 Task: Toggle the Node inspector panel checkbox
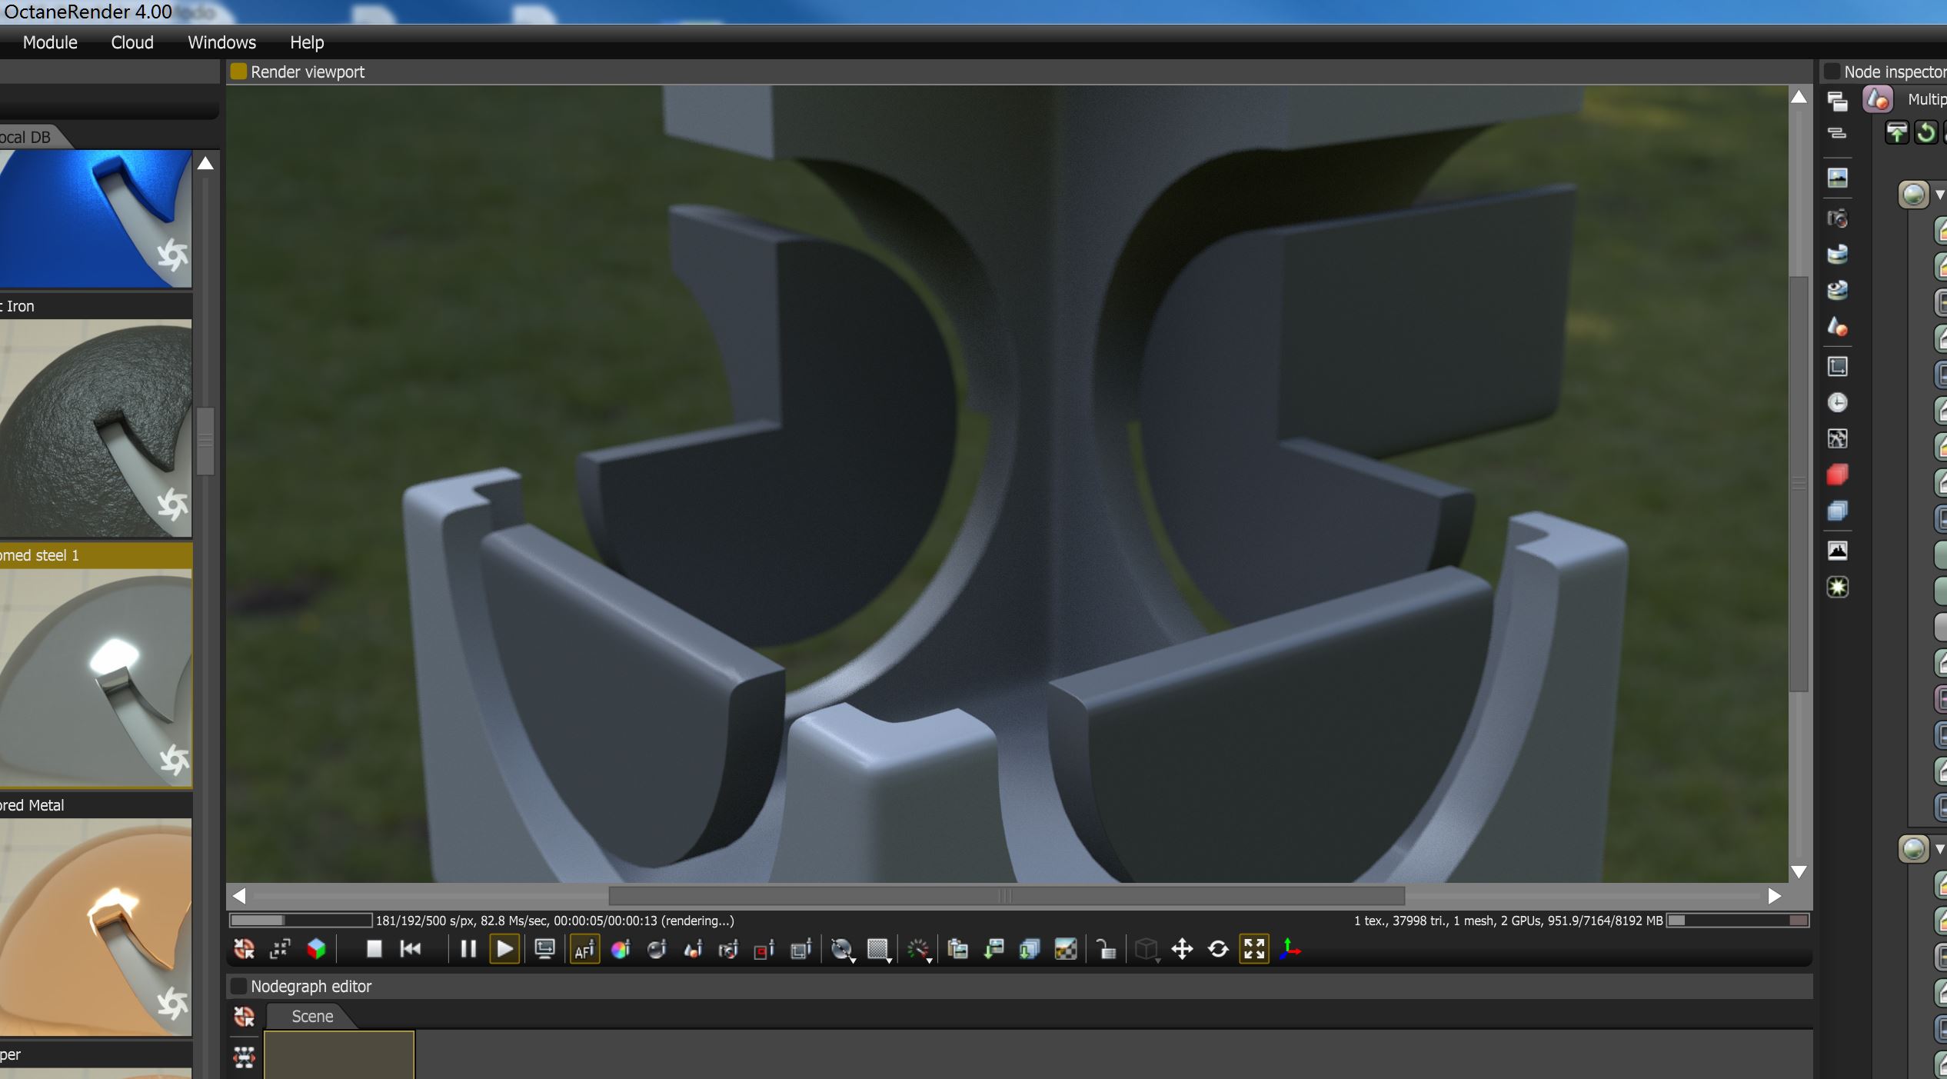[1832, 72]
